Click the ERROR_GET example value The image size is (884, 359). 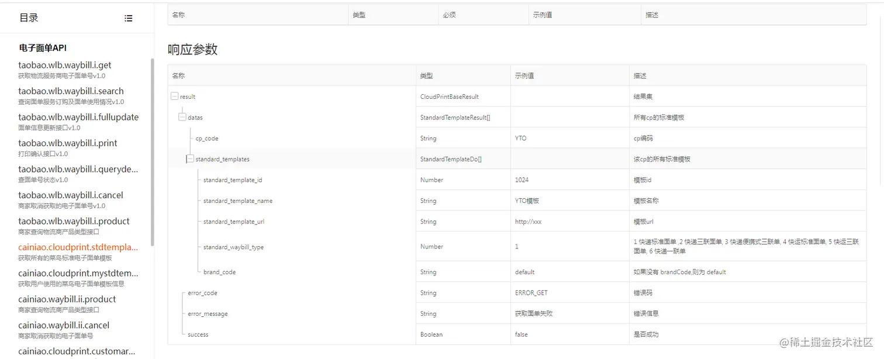(531, 293)
